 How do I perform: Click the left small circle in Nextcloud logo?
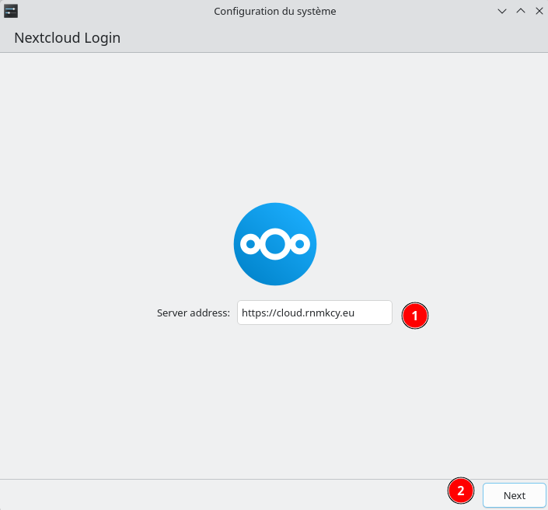[x=250, y=245]
